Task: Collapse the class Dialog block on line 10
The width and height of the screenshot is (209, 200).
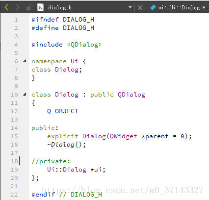Action: pyautogui.click(x=25, y=94)
